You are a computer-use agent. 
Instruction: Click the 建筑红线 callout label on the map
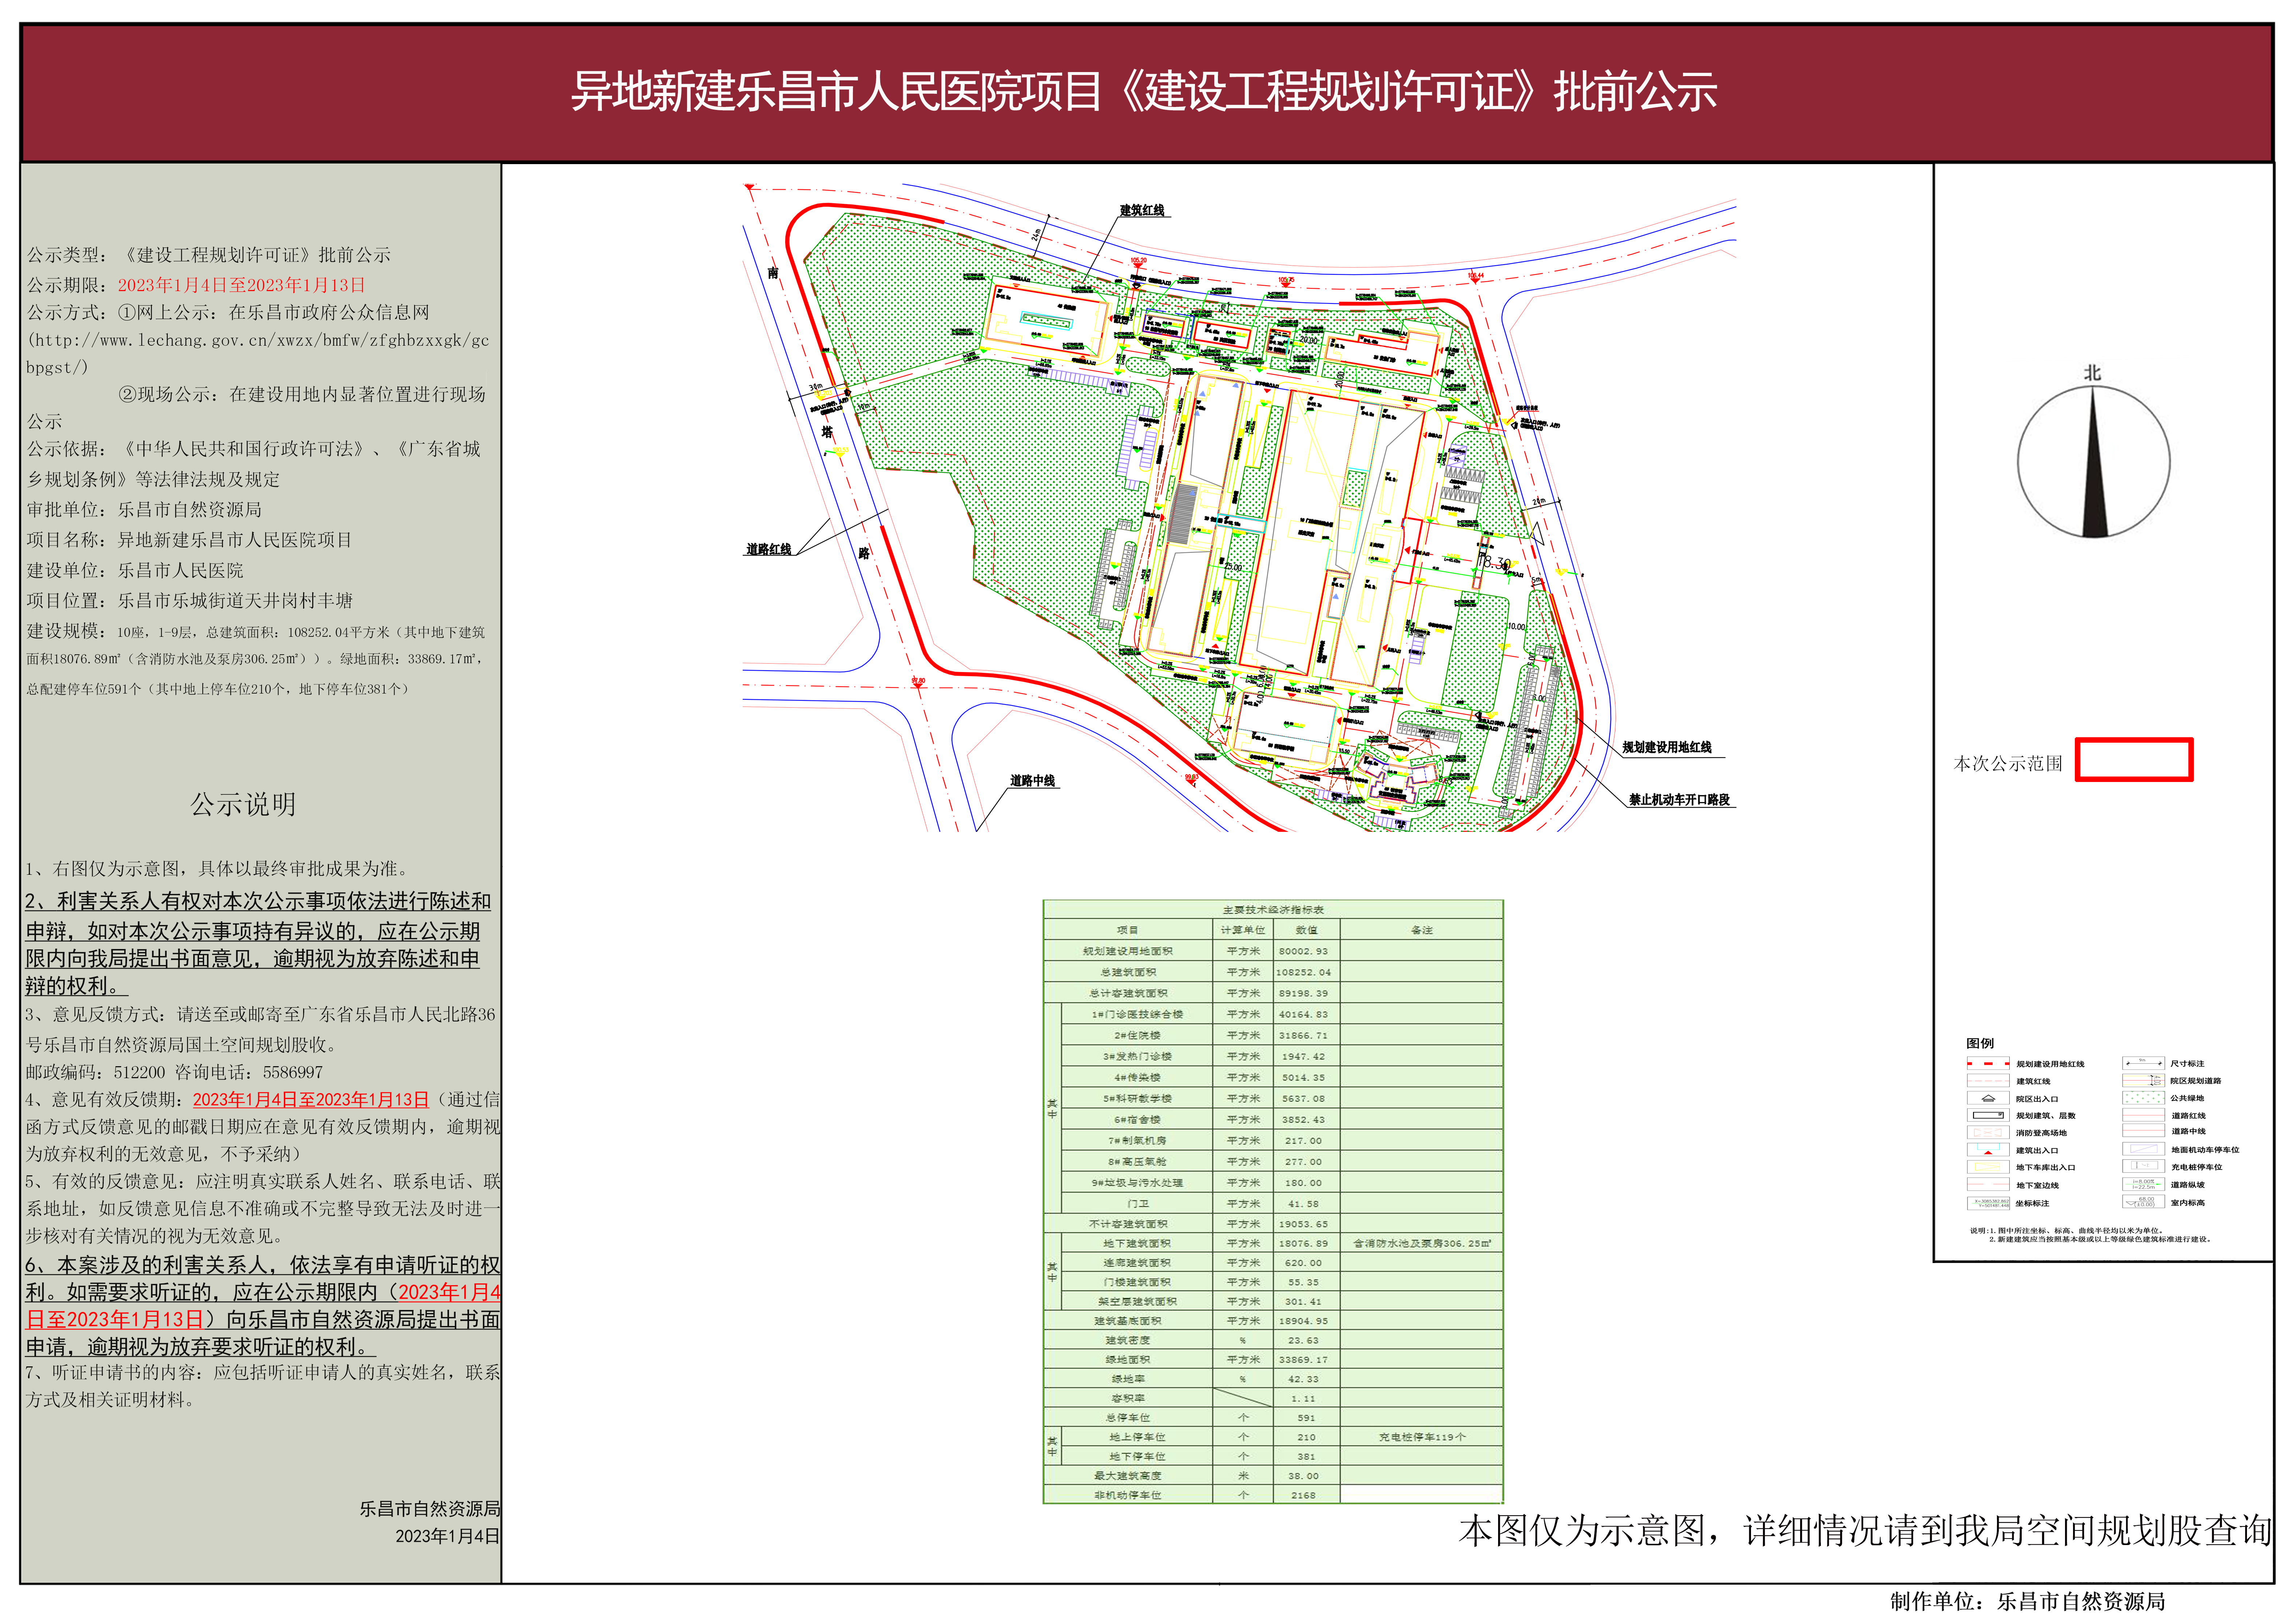coord(1142,210)
